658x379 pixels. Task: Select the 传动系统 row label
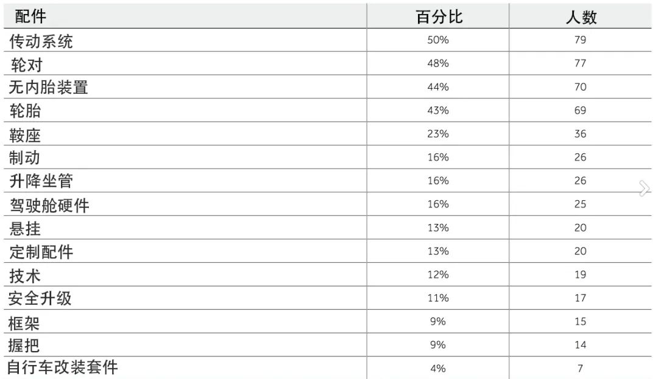click(41, 41)
